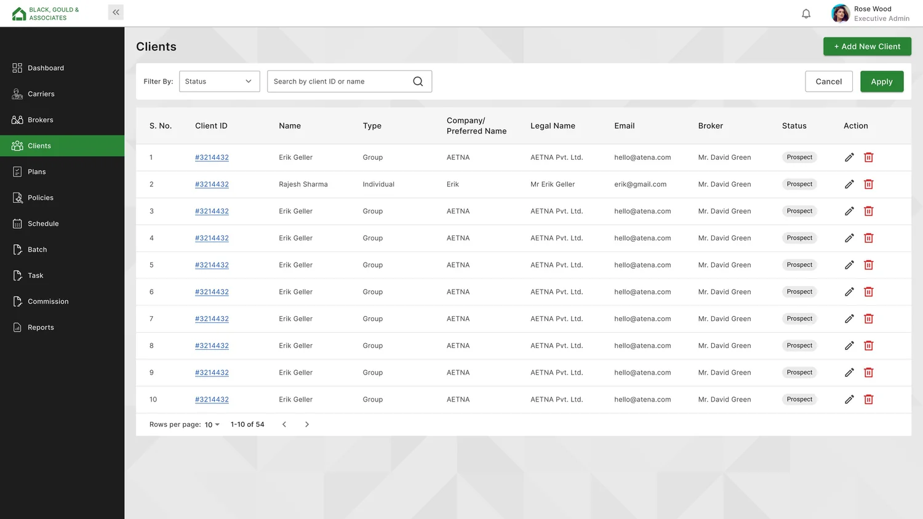The height and width of the screenshot is (519, 923).
Task: Select the Batch sidebar item
Action: tap(62, 250)
